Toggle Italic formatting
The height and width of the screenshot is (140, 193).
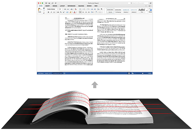point(51,12)
